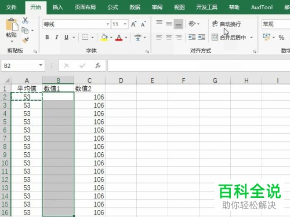Click the Percent style icon
The image size is (290, 217).
(281, 38)
